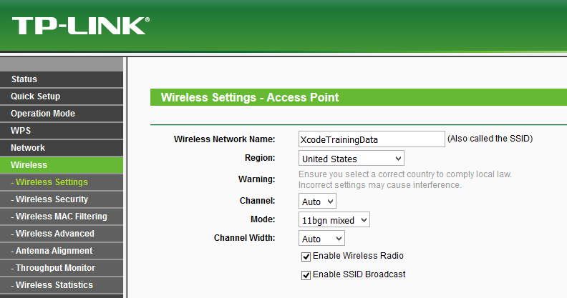Open Wireless Security page
Viewport: 567px width, 298px height.
[62, 199]
